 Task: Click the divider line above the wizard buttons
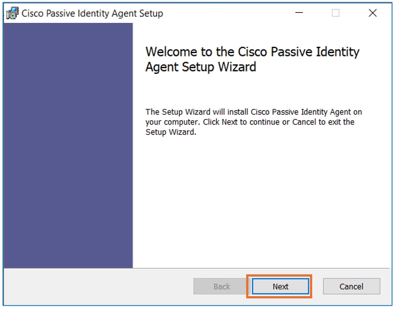197,268
